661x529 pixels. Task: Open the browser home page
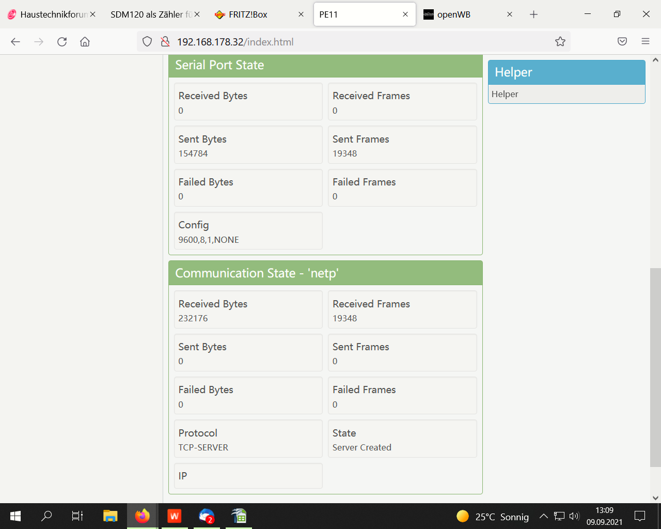point(85,42)
